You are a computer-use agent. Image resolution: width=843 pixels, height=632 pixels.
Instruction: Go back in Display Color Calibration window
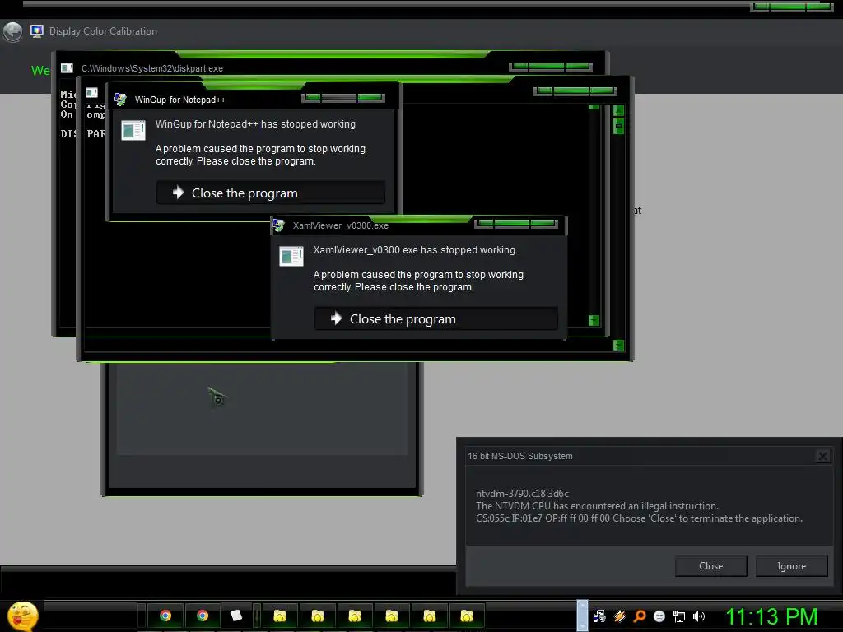pos(12,31)
